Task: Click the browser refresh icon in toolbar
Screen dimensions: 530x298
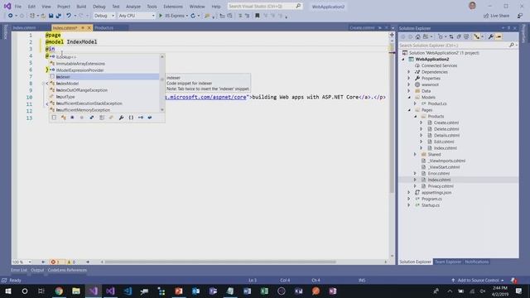Action: click(x=193, y=16)
